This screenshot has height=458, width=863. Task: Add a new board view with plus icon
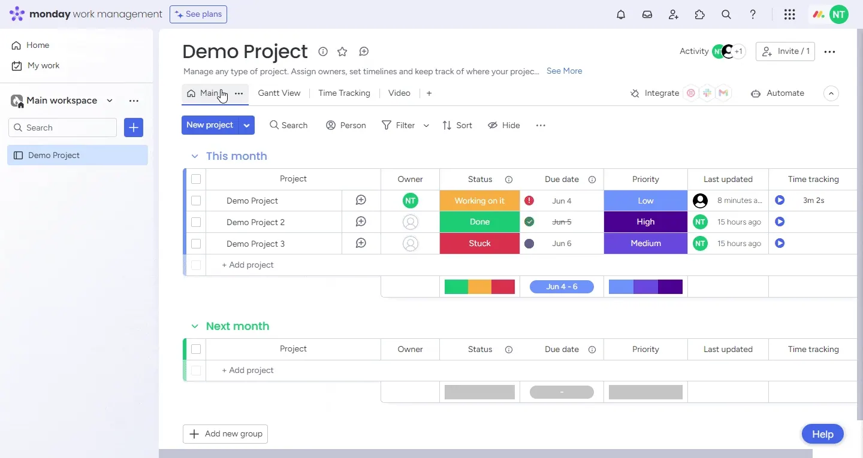coord(429,93)
